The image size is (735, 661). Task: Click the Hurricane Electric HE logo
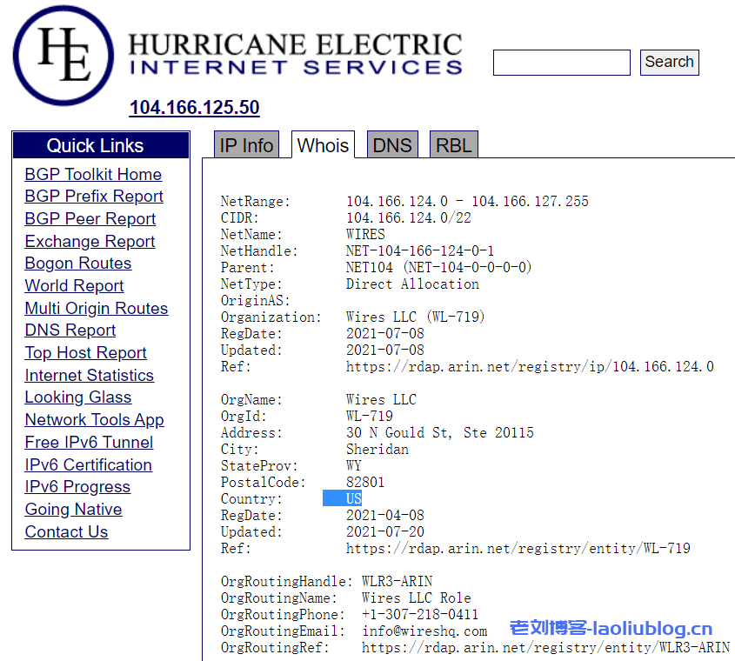click(x=63, y=56)
